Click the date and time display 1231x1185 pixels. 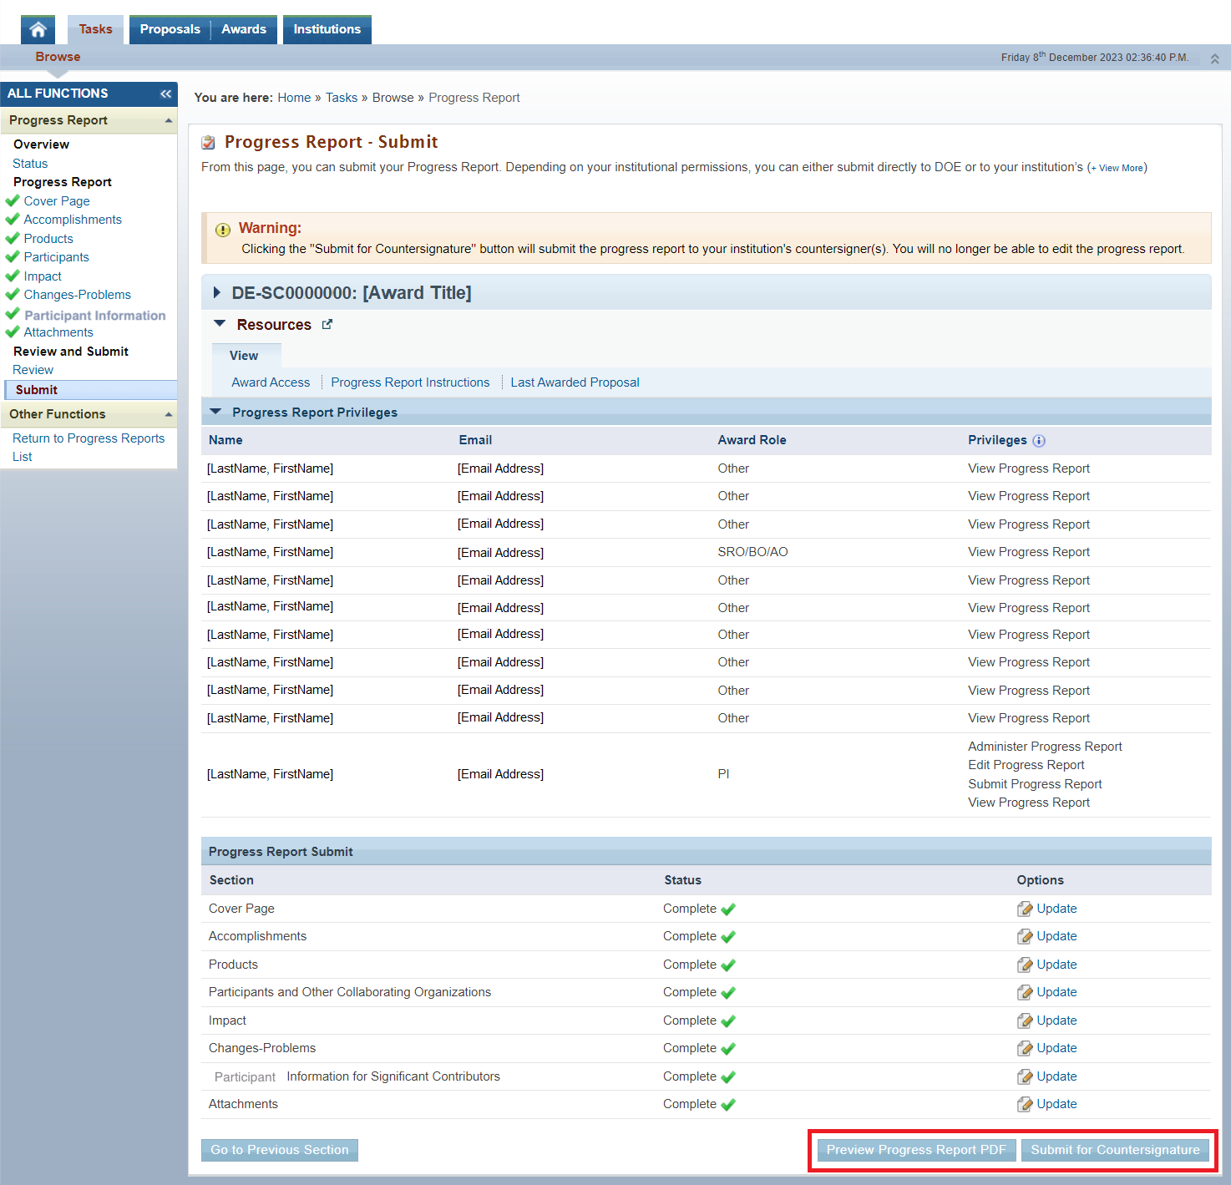pos(1094,58)
